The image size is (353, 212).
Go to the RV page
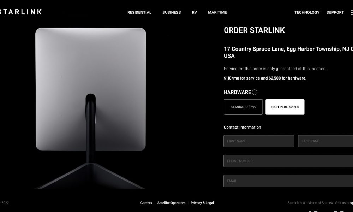point(194,13)
